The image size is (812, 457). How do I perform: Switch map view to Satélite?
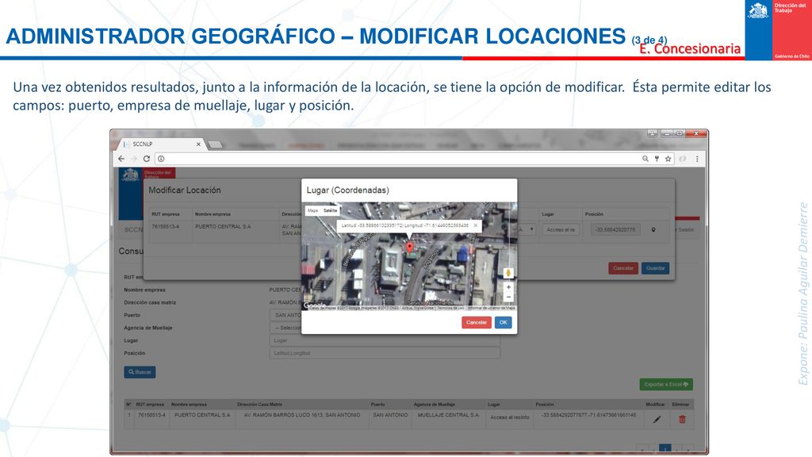(x=331, y=210)
